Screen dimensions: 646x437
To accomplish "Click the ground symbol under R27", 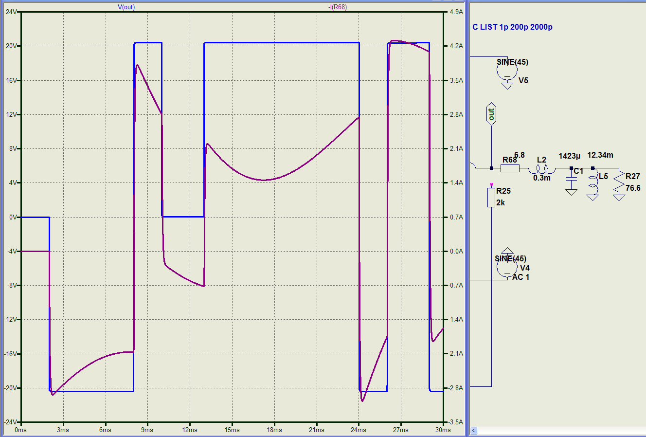I will pos(619,197).
